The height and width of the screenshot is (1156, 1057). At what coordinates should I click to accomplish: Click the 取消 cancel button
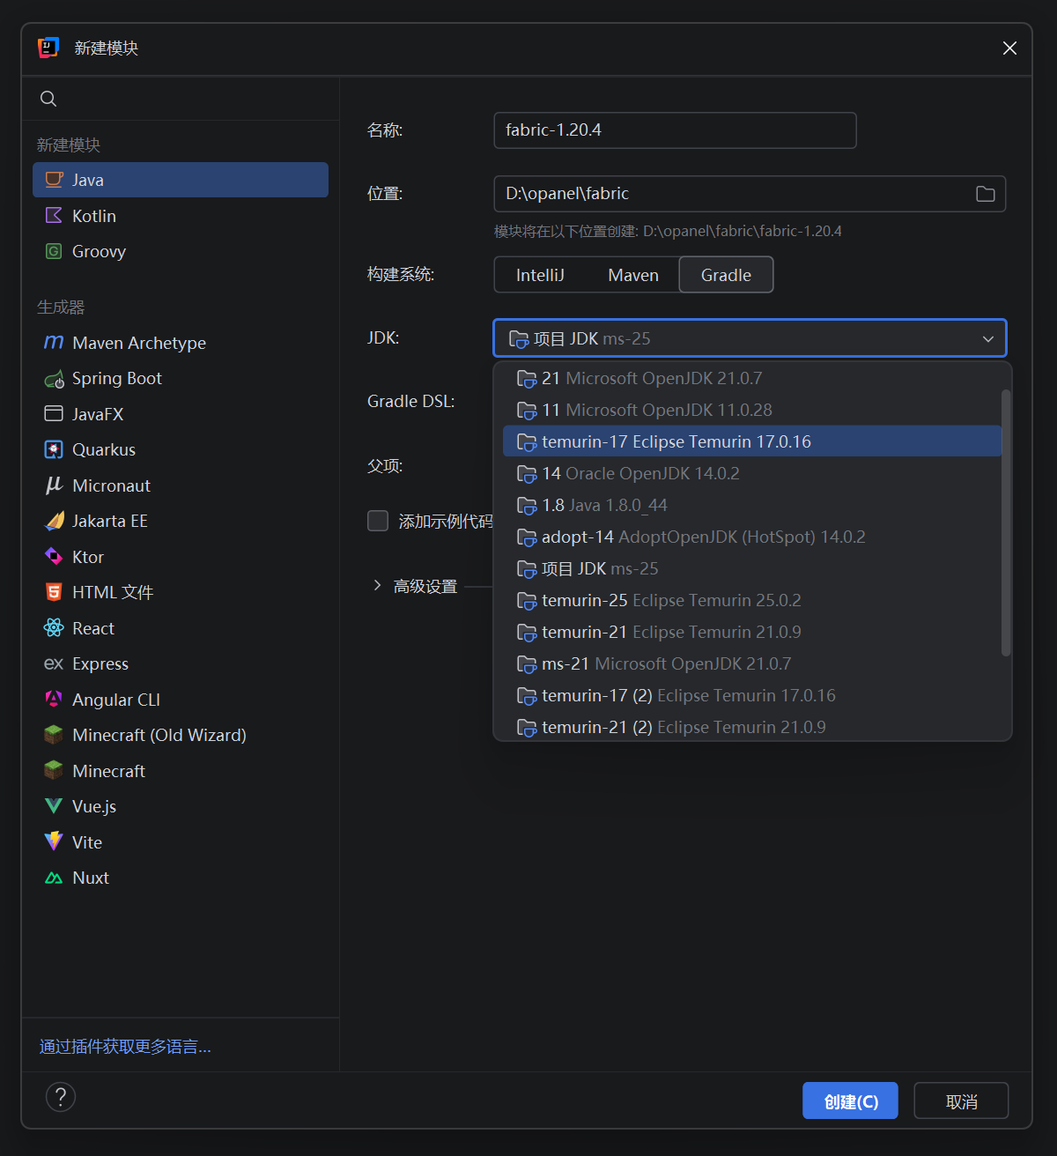pyautogui.click(x=961, y=1100)
